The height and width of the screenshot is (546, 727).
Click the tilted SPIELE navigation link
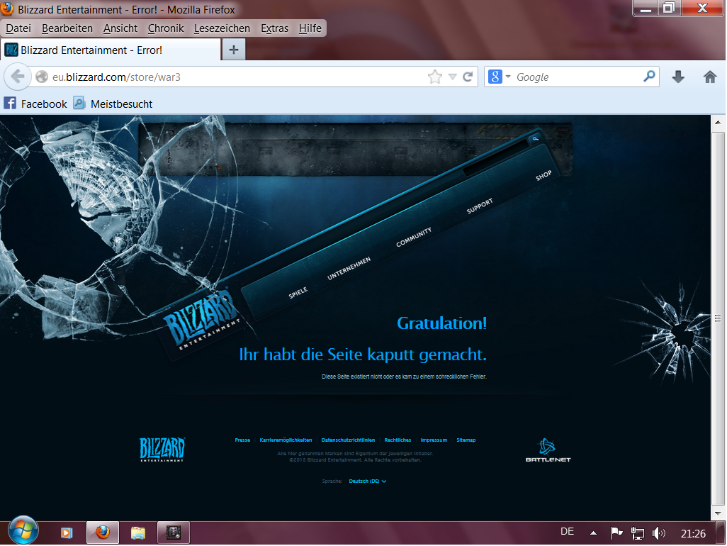point(298,293)
